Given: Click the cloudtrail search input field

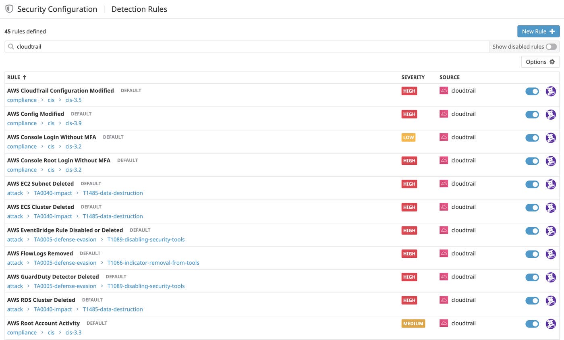Looking at the screenshot, I should click(250, 47).
